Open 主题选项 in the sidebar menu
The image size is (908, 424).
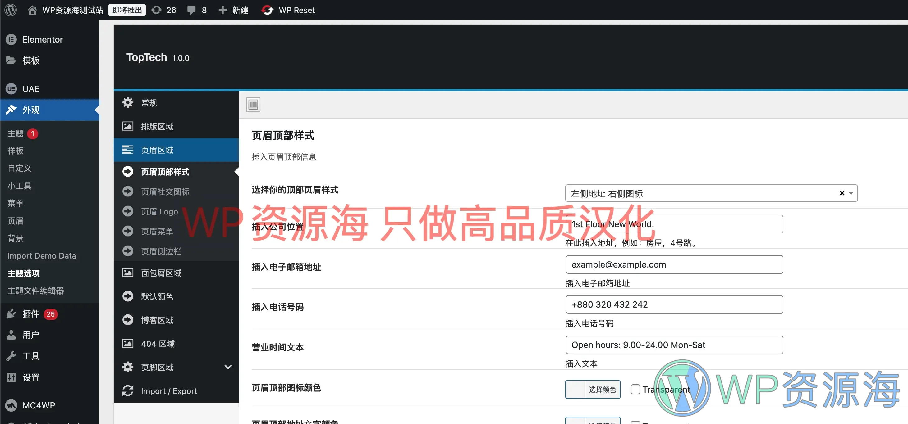[23, 273]
